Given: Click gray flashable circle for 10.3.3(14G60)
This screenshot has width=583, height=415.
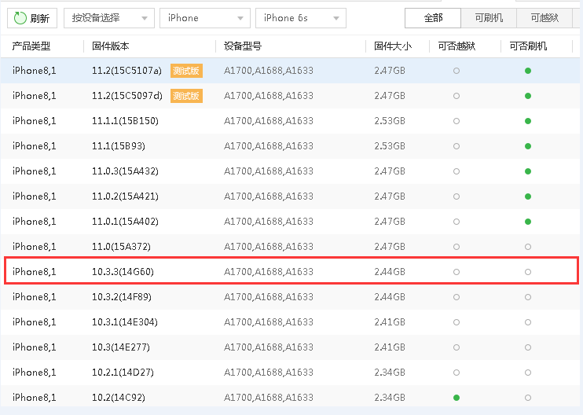Looking at the screenshot, I should pos(528,272).
